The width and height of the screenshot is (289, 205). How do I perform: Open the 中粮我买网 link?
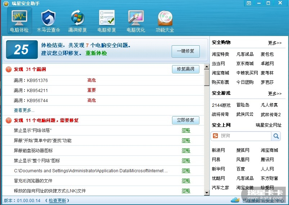coord(247,73)
